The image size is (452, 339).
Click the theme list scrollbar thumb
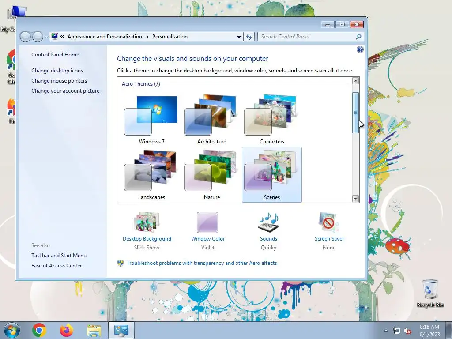point(355,113)
